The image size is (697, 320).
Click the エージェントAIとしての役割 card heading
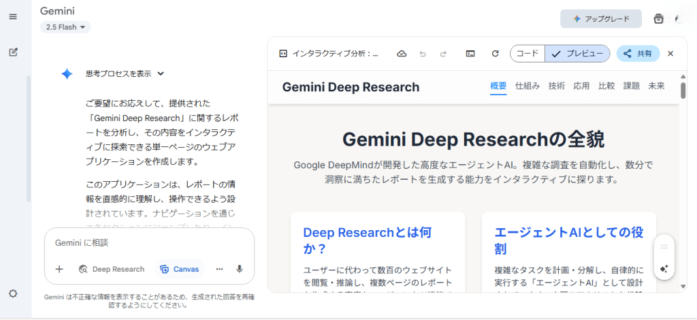(569, 240)
